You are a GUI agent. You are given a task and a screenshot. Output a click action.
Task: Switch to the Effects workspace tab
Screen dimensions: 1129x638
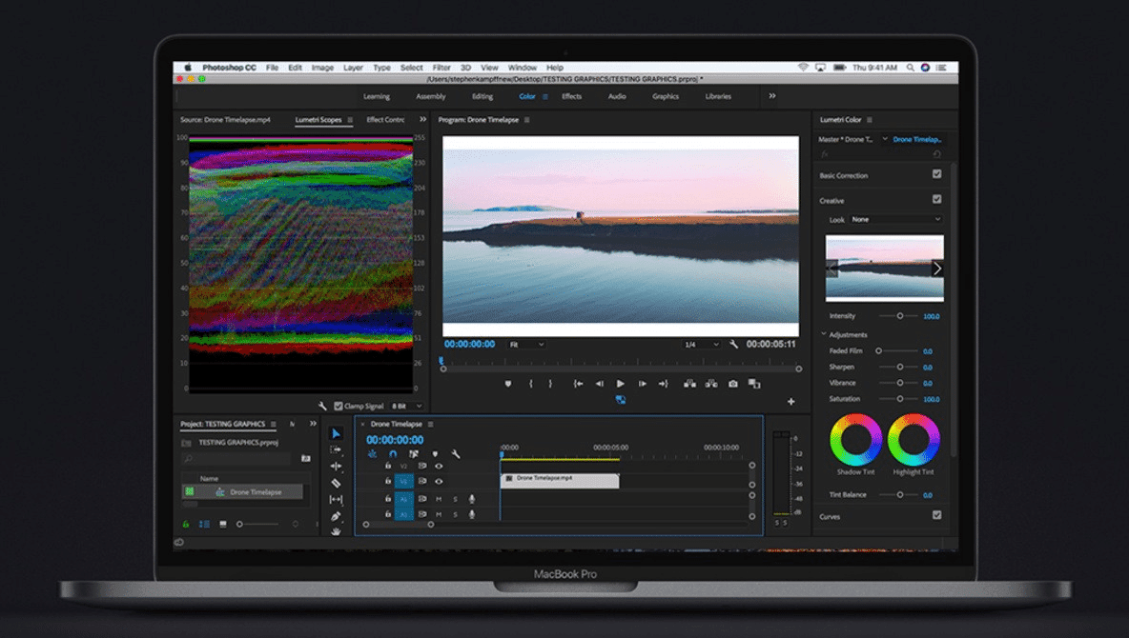[x=571, y=96]
